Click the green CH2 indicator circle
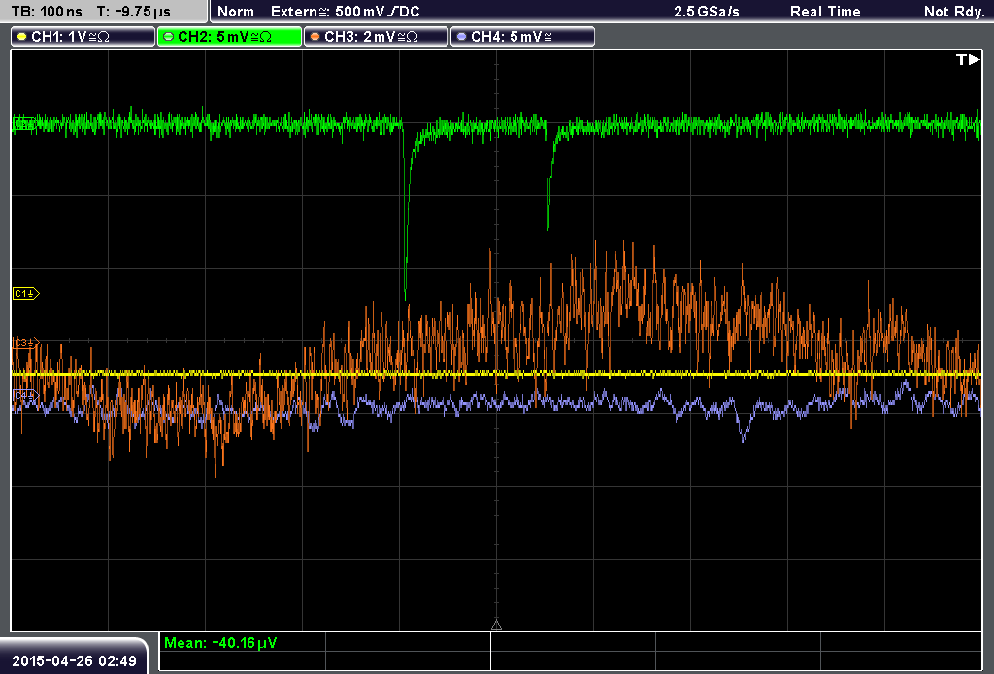 [169, 37]
